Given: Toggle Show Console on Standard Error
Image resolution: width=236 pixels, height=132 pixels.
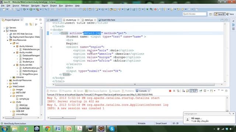Looking at the screenshot, I should [195, 91].
